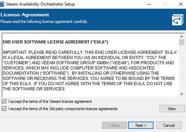Screen dimensions: 186x132
Task: Click the License Agreement header title
Action: click(25, 15)
